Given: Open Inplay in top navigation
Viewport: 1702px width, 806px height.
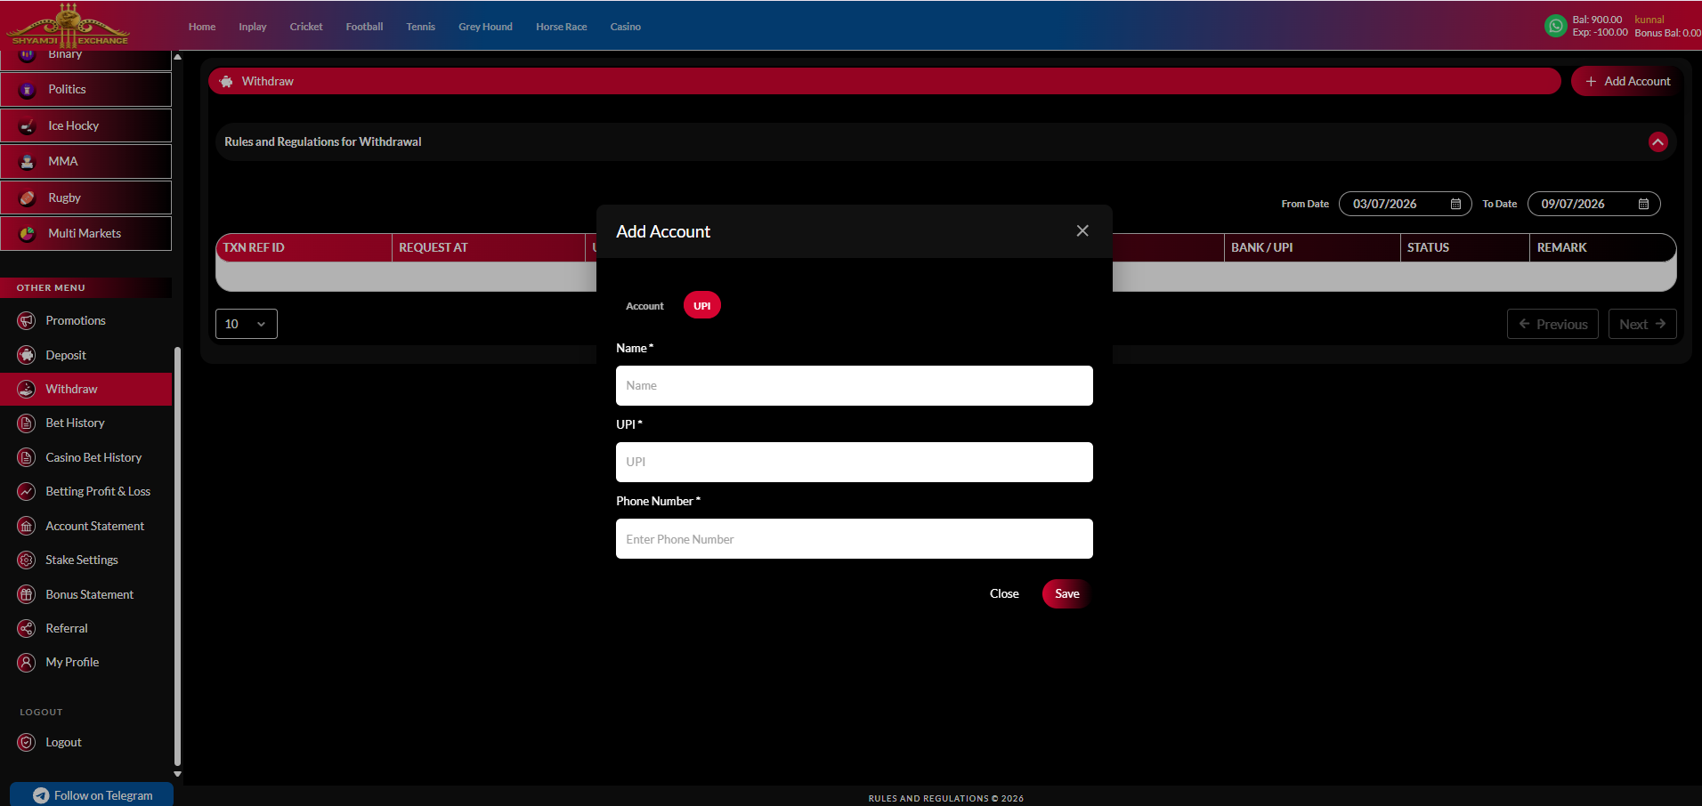Looking at the screenshot, I should click(252, 27).
